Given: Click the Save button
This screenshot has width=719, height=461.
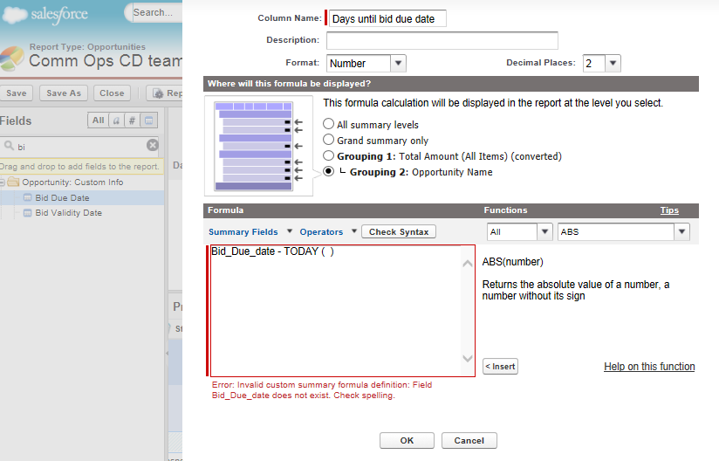Looking at the screenshot, I should (x=16, y=93).
